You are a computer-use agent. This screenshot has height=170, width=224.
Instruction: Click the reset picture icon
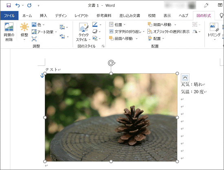click(x=62, y=37)
